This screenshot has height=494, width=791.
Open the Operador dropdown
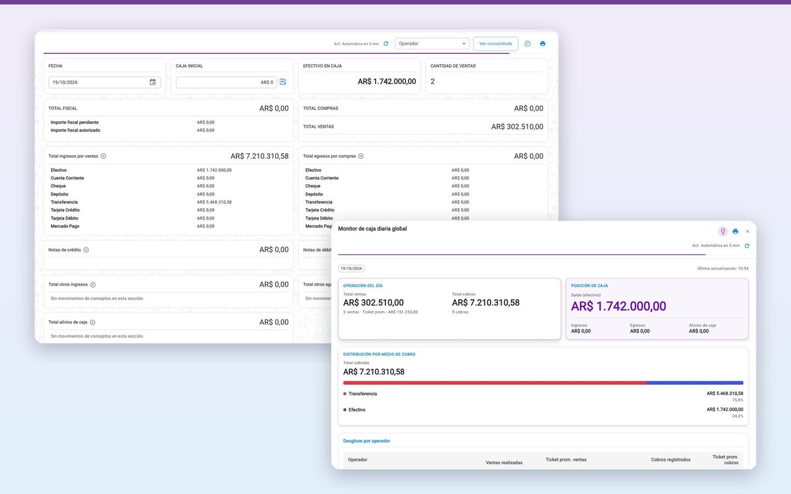click(432, 44)
